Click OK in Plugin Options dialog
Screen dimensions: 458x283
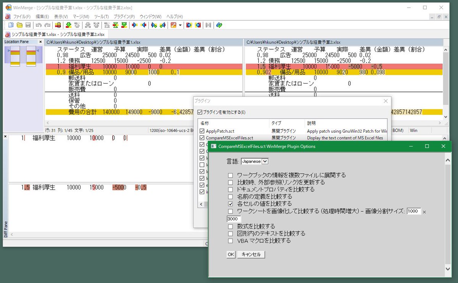231,254
